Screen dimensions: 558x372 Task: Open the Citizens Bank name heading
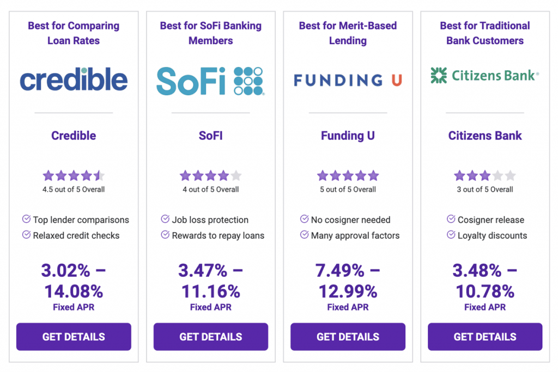coord(485,136)
